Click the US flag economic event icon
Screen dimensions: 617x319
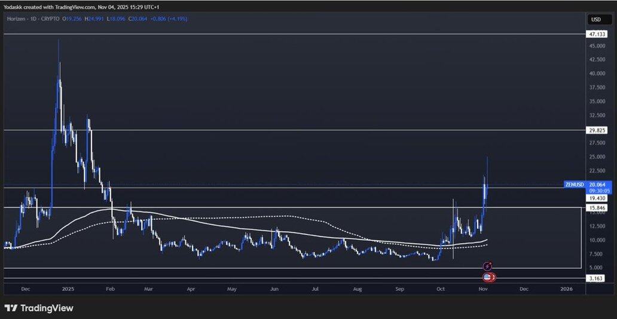(488, 277)
